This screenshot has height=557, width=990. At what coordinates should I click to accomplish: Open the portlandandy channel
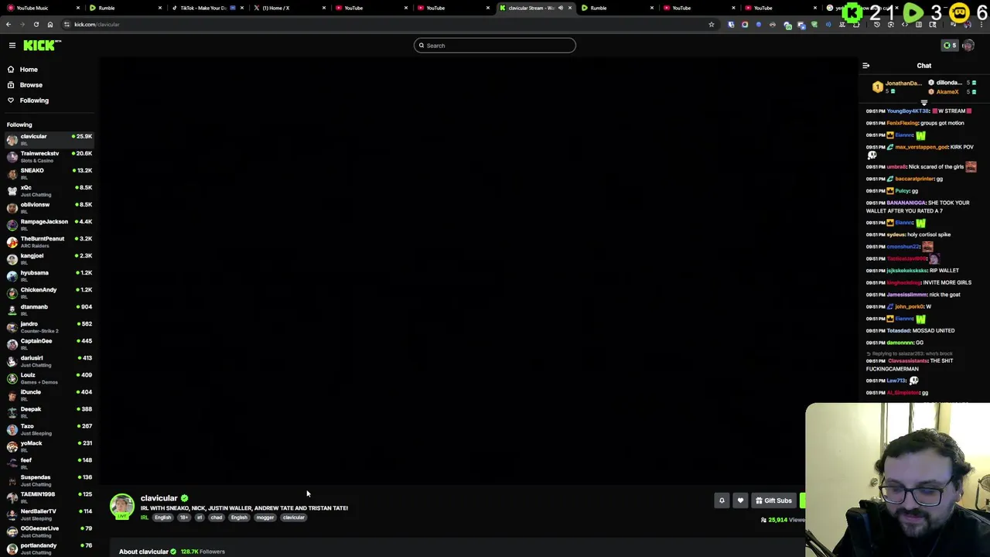point(49,548)
